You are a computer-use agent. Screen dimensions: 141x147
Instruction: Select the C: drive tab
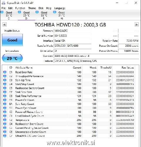pyautogui.click(x=9, y=15)
